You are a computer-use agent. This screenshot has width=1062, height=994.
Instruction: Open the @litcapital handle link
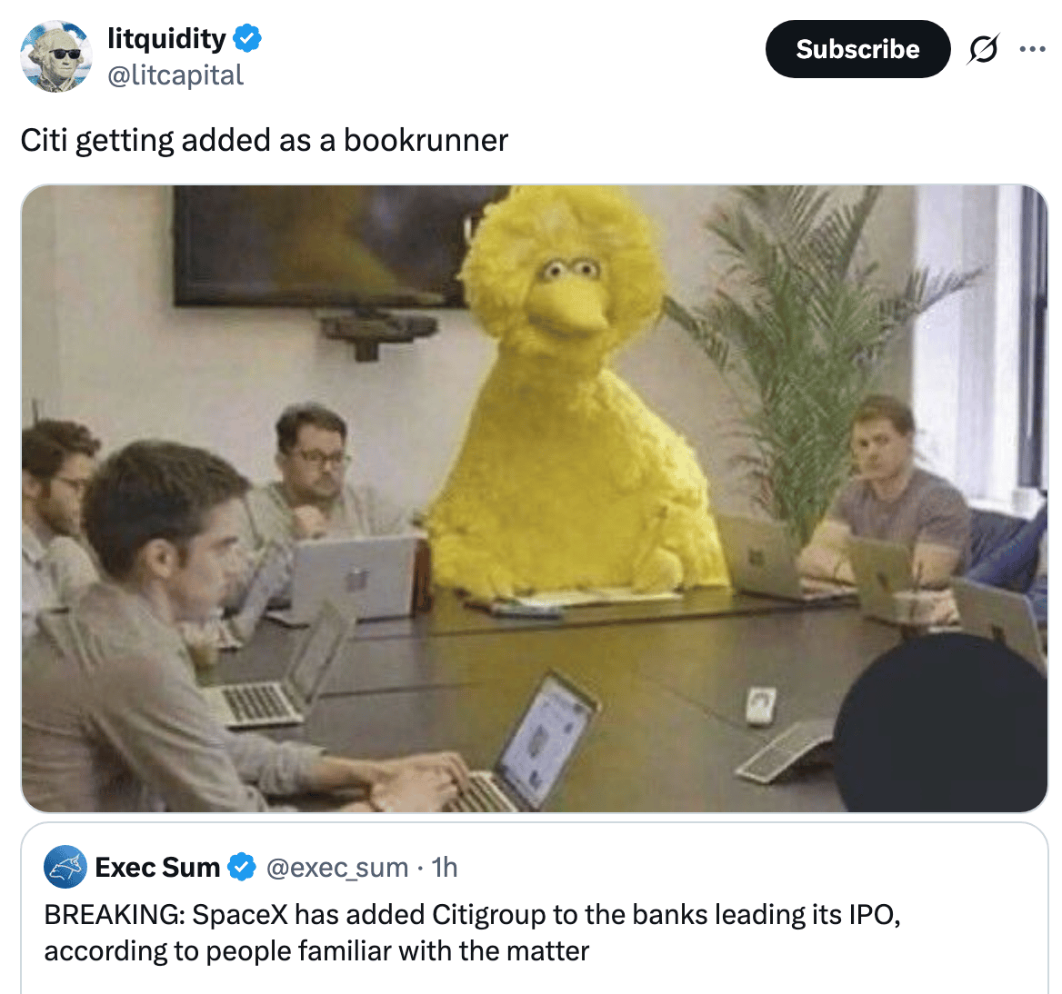click(175, 75)
